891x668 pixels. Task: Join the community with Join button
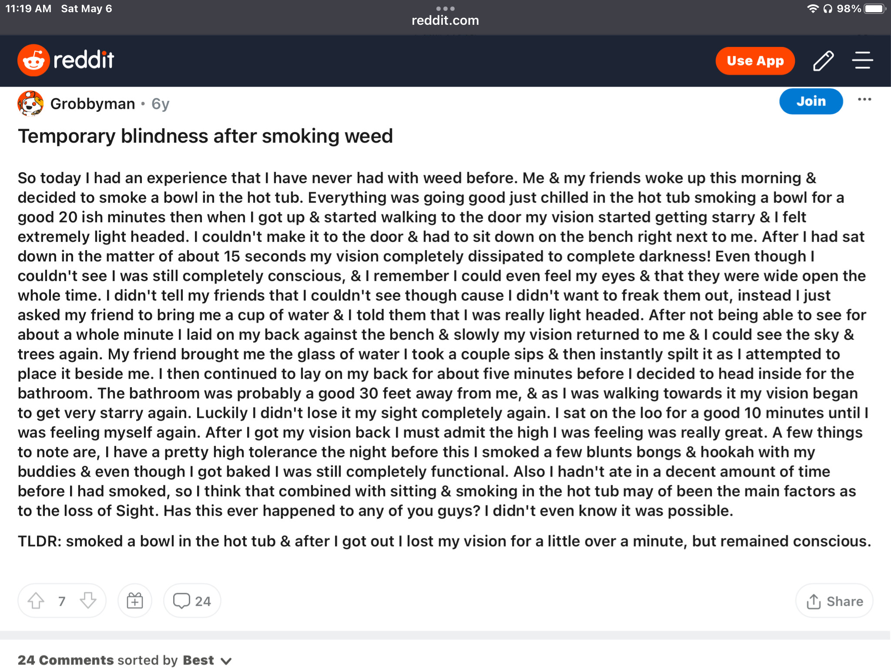coord(811,101)
